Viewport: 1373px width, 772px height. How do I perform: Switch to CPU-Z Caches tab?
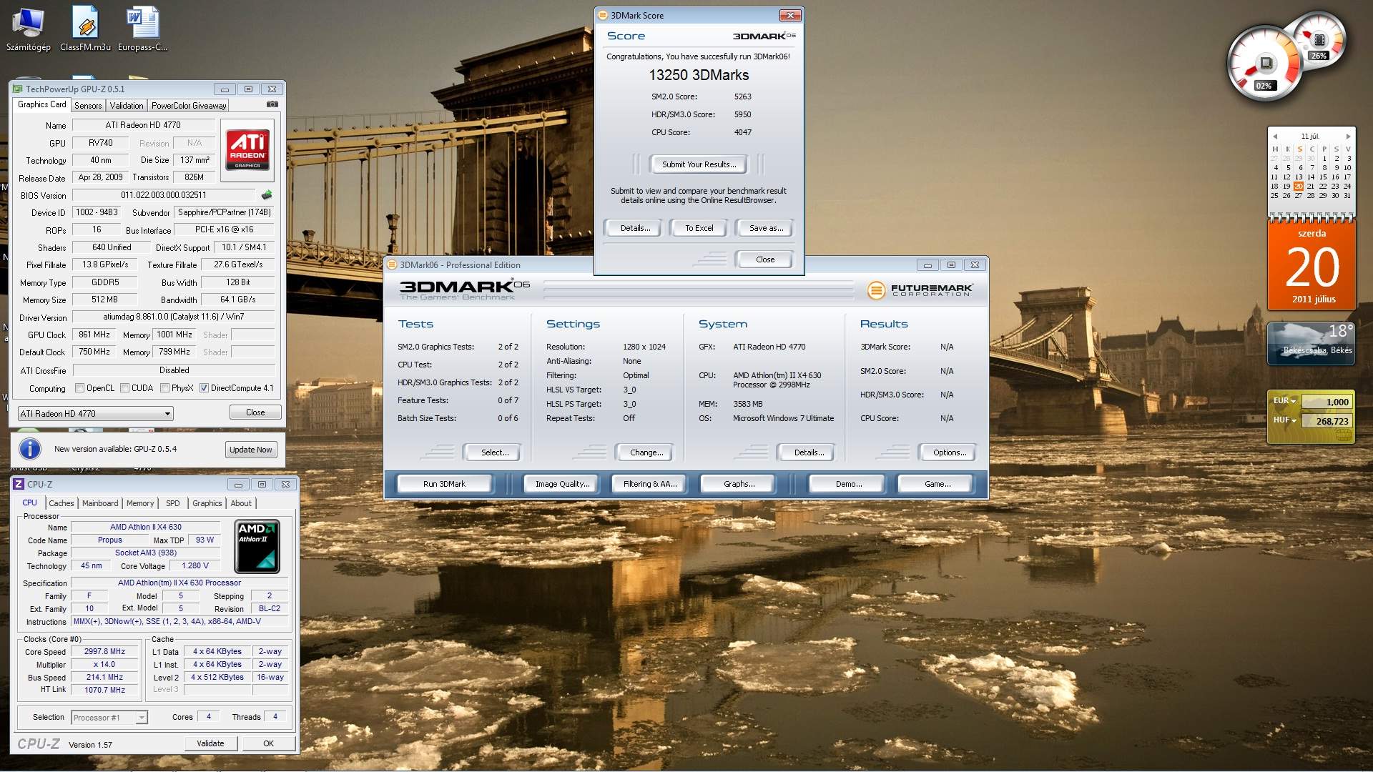pyautogui.click(x=61, y=503)
